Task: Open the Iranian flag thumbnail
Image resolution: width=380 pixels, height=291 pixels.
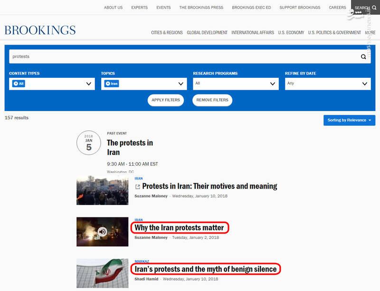Action: [102, 273]
